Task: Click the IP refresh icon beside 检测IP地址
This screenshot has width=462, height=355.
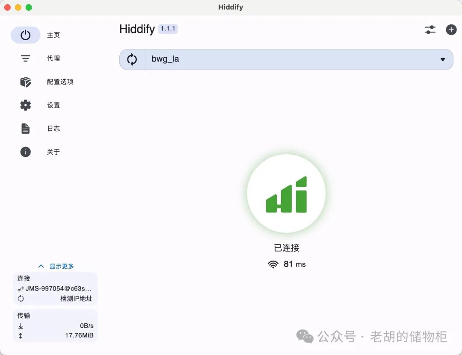Action: [21, 299]
